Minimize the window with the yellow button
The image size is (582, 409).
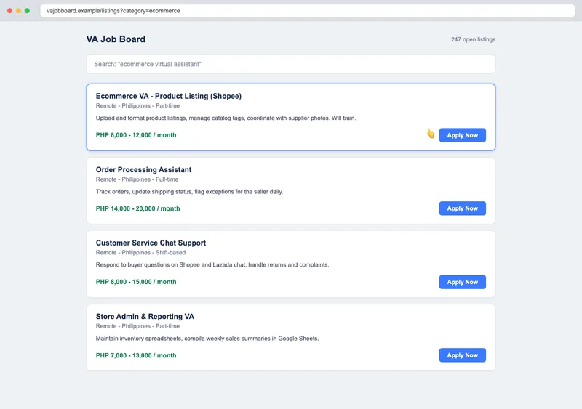18,11
